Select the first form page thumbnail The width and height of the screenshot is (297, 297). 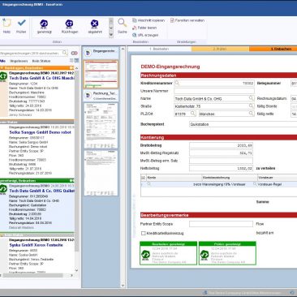(101, 74)
